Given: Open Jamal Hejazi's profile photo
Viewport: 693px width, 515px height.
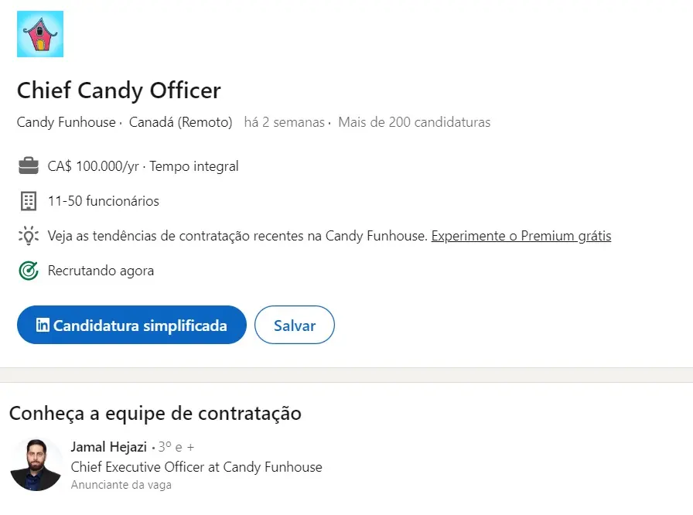Looking at the screenshot, I should tap(36, 465).
